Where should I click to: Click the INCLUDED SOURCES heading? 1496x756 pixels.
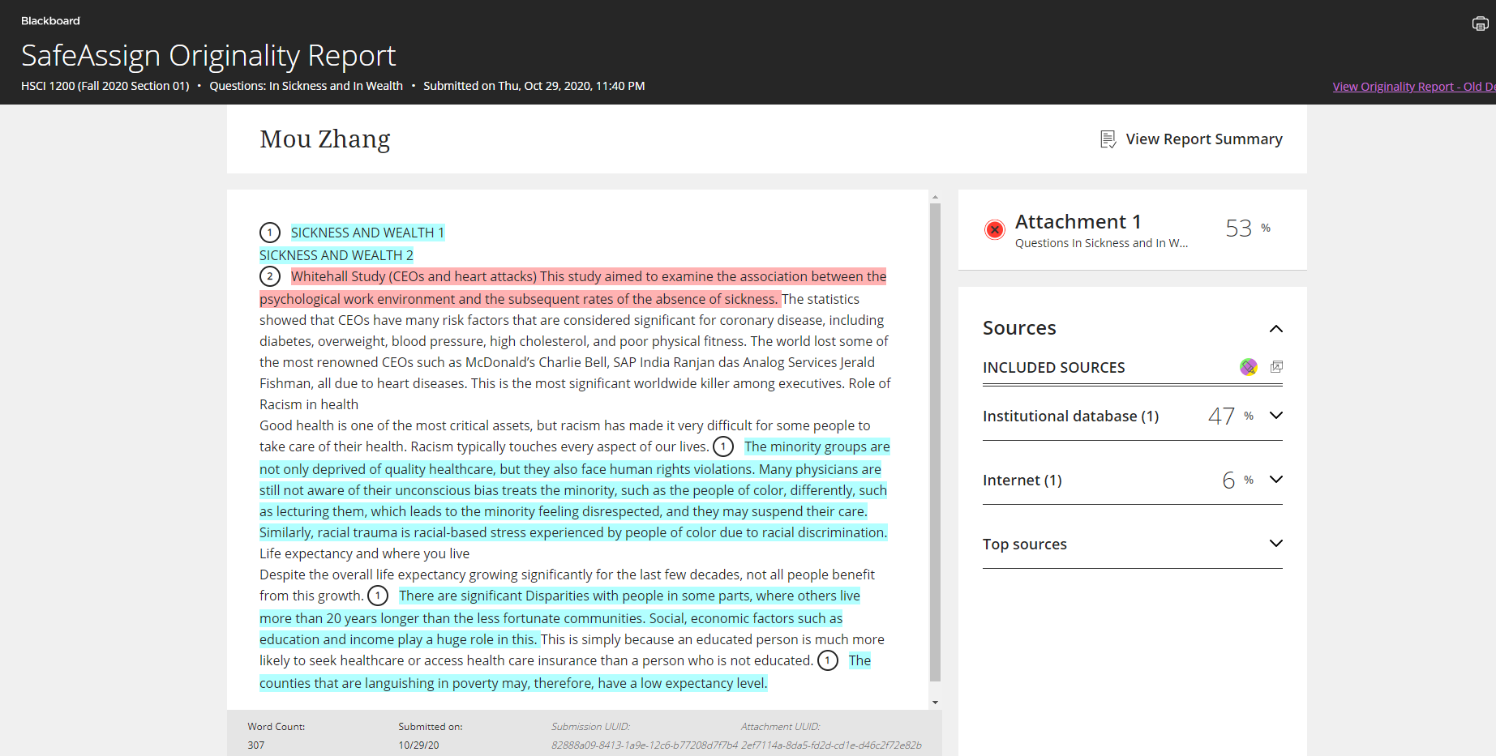click(x=1054, y=368)
